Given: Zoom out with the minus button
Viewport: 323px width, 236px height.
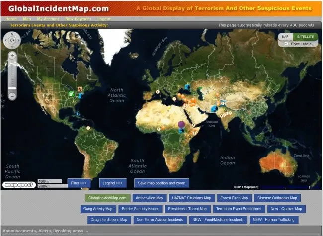Looking at the screenshot, I should [x=12, y=96].
